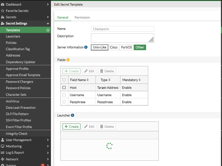Screen dimensions: 222x166
Task: Click the Launcher blue info icon
Action: [x=72, y=115]
